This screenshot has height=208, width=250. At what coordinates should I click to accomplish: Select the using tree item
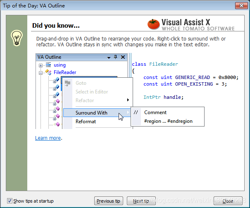[60, 65]
